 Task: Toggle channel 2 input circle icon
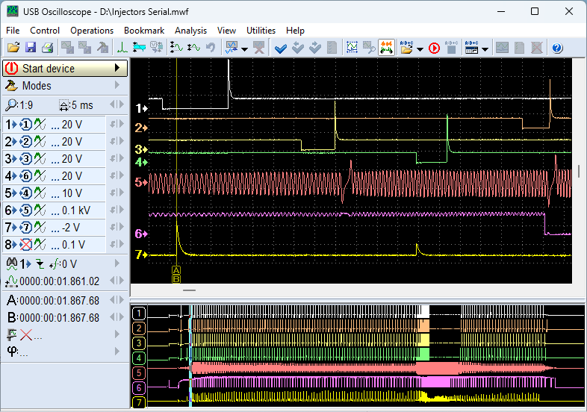[x=25, y=142]
